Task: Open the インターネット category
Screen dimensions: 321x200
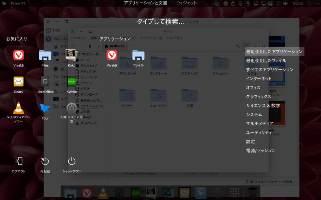Action: tap(259, 78)
